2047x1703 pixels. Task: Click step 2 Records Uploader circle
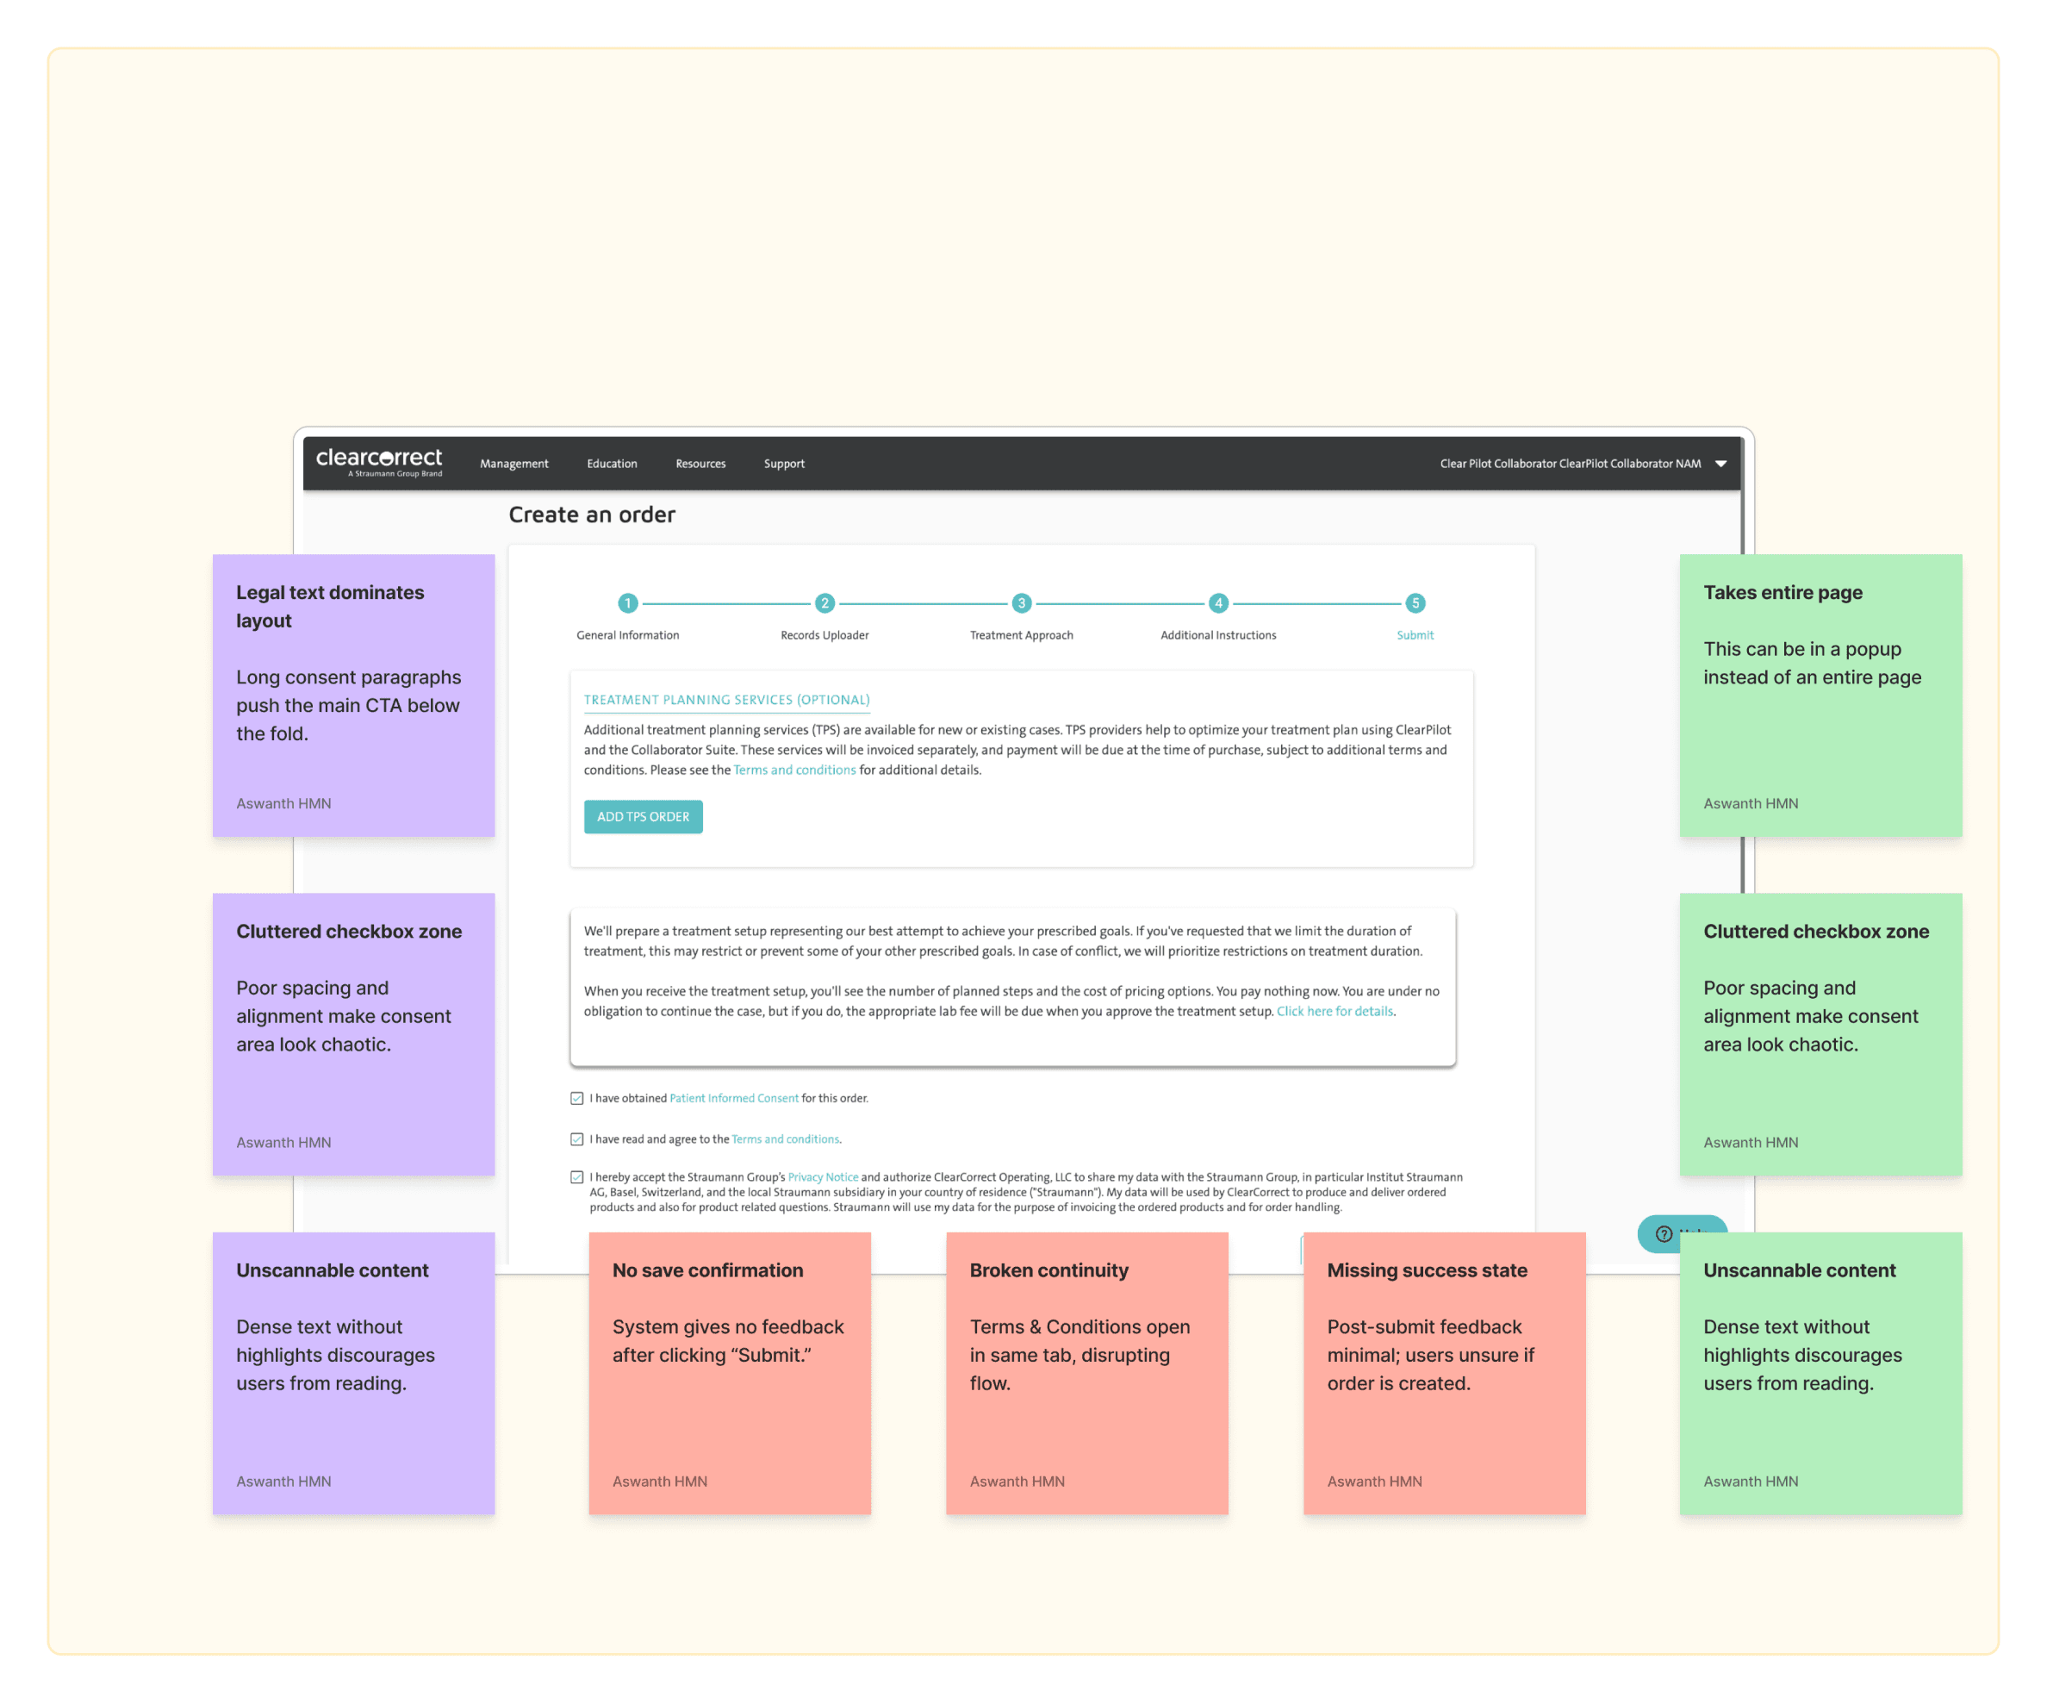coord(824,602)
